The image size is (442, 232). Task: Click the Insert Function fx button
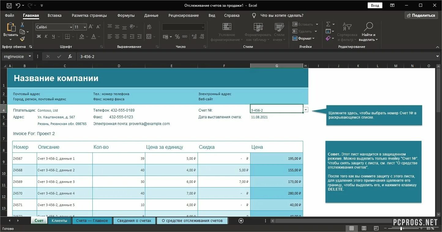point(70,56)
